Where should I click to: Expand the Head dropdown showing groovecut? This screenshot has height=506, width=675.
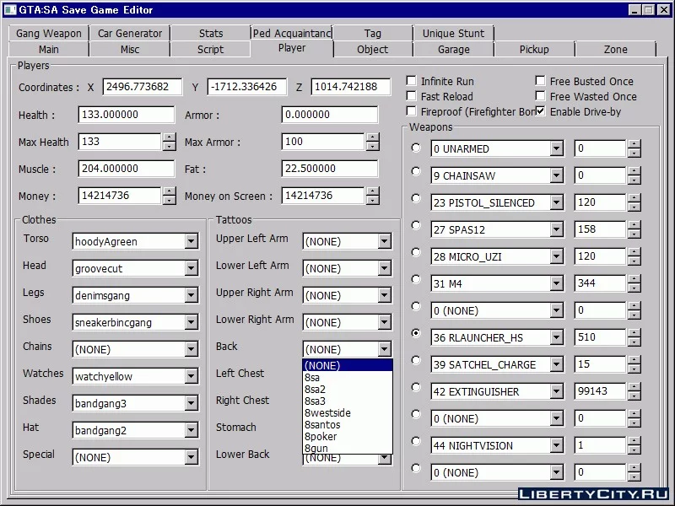coord(192,268)
